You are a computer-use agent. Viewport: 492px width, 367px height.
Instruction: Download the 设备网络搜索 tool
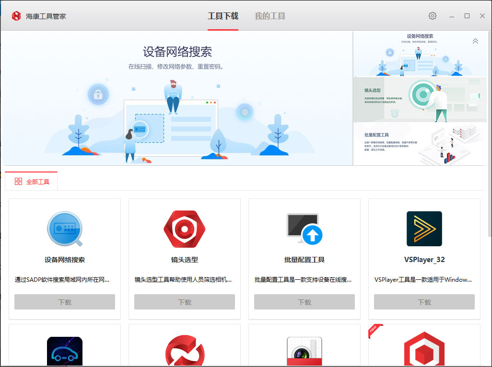[65, 302]
